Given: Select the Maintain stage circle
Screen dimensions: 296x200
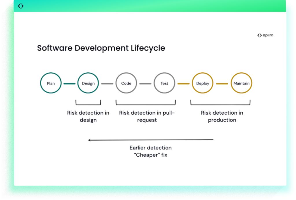Looking at the screenshot, I should click(241, 83).
